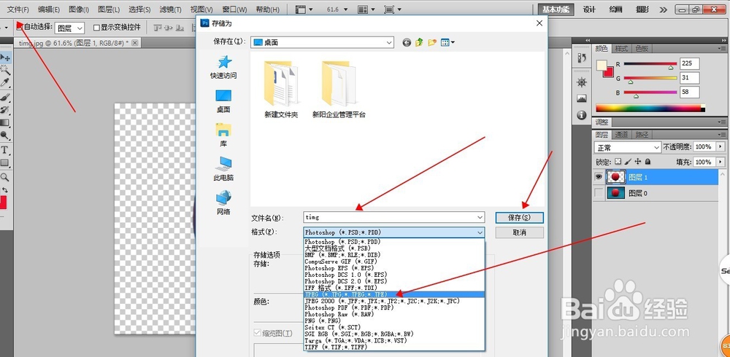The height and width of the screenshot is (357, 730).
Task: Click the 取消 cancel button
Action: point(519,232)
